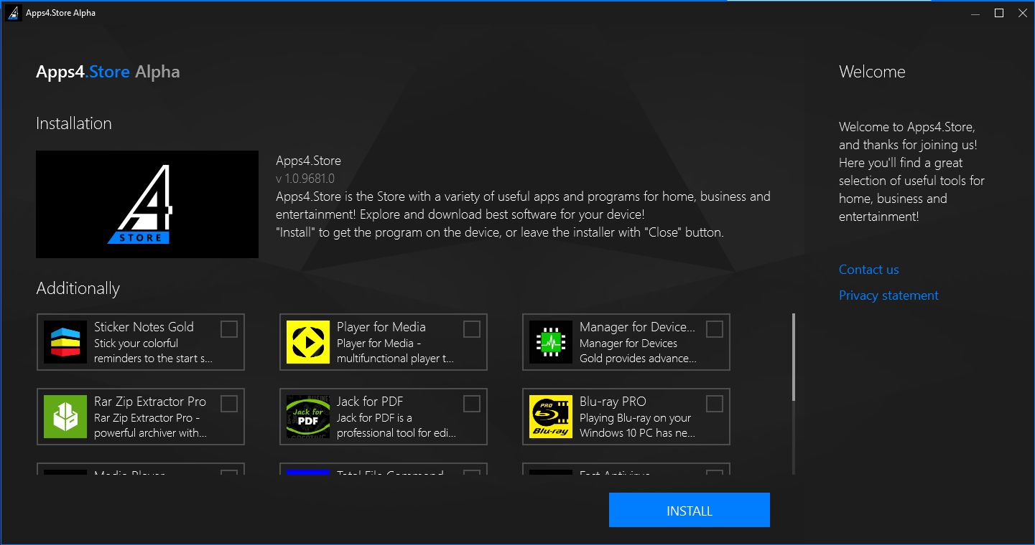Click the Rar Zip Extractor Pro icon
Image resolution: width=1035 pixels, height=545 pixels.
[65, 417]
